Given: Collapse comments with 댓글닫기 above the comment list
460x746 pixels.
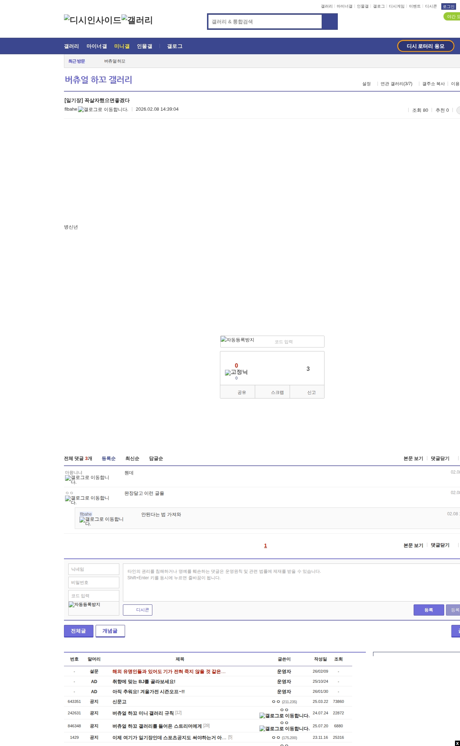Looking at the screenshot, I should point(440,459).
